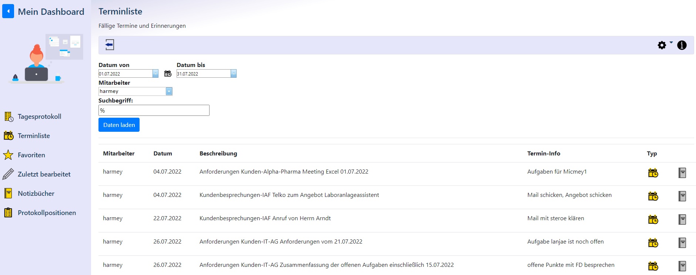Click into the Suchbegriff search field

tap(154, 110)
